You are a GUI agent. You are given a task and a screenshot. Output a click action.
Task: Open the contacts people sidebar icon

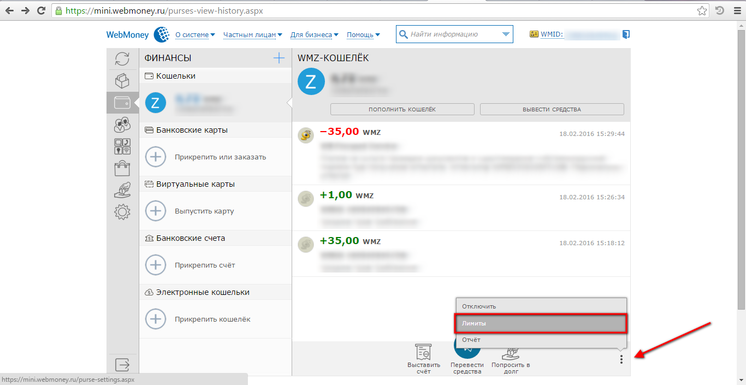click(122, 125)
